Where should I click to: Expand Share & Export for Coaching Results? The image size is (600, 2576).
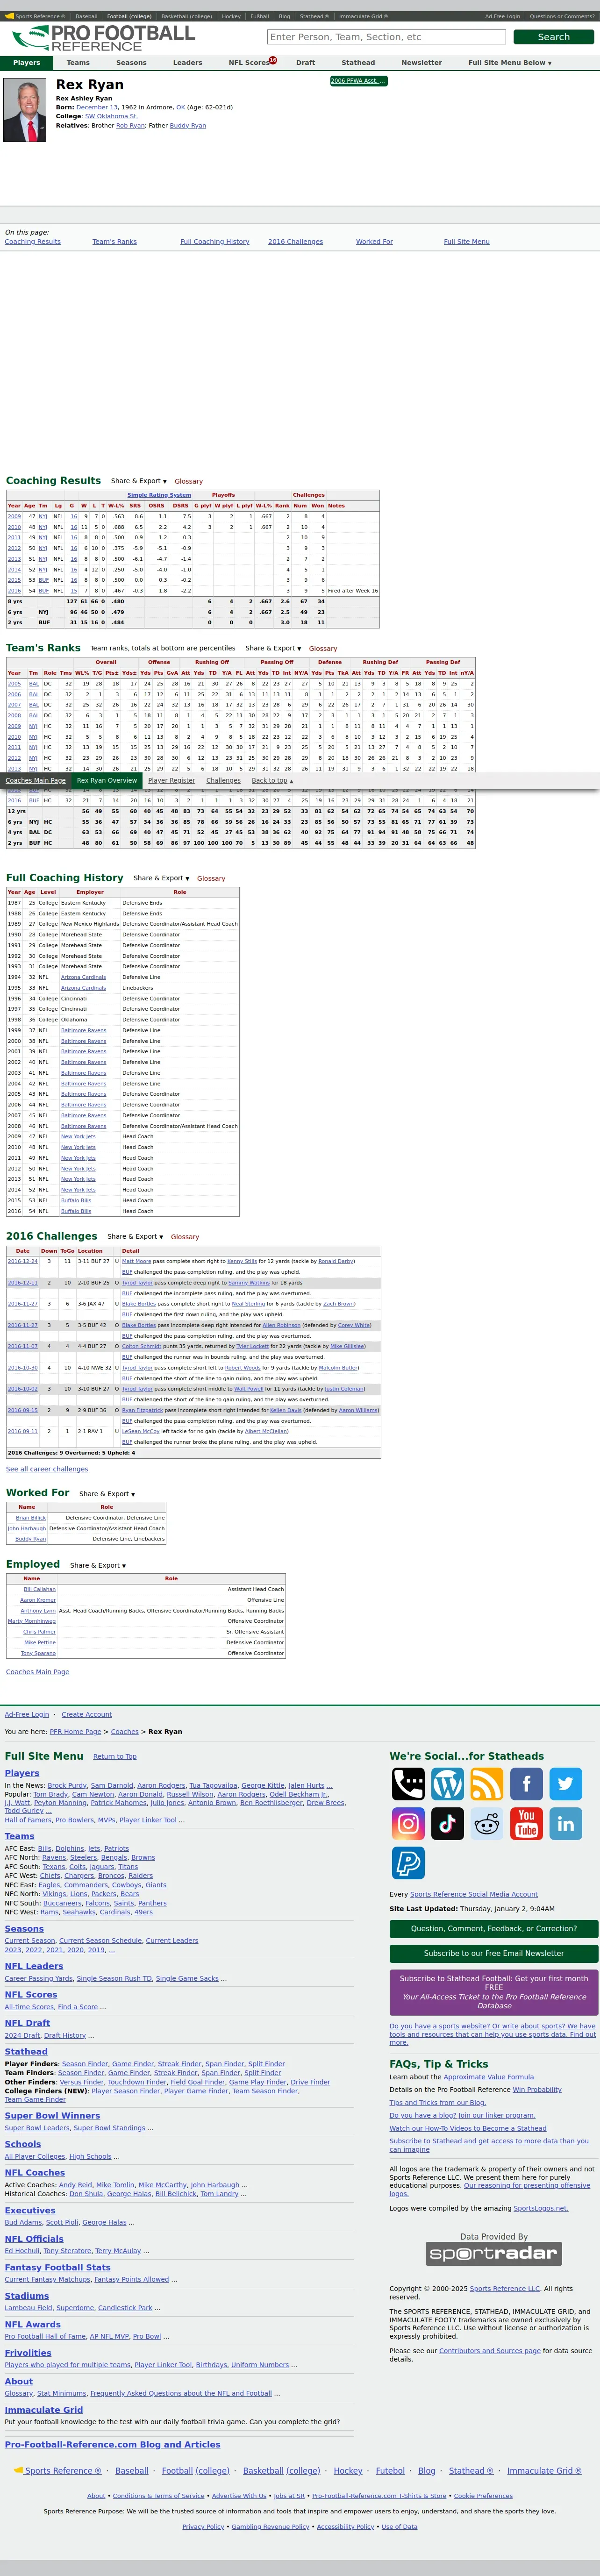point(139,481)
